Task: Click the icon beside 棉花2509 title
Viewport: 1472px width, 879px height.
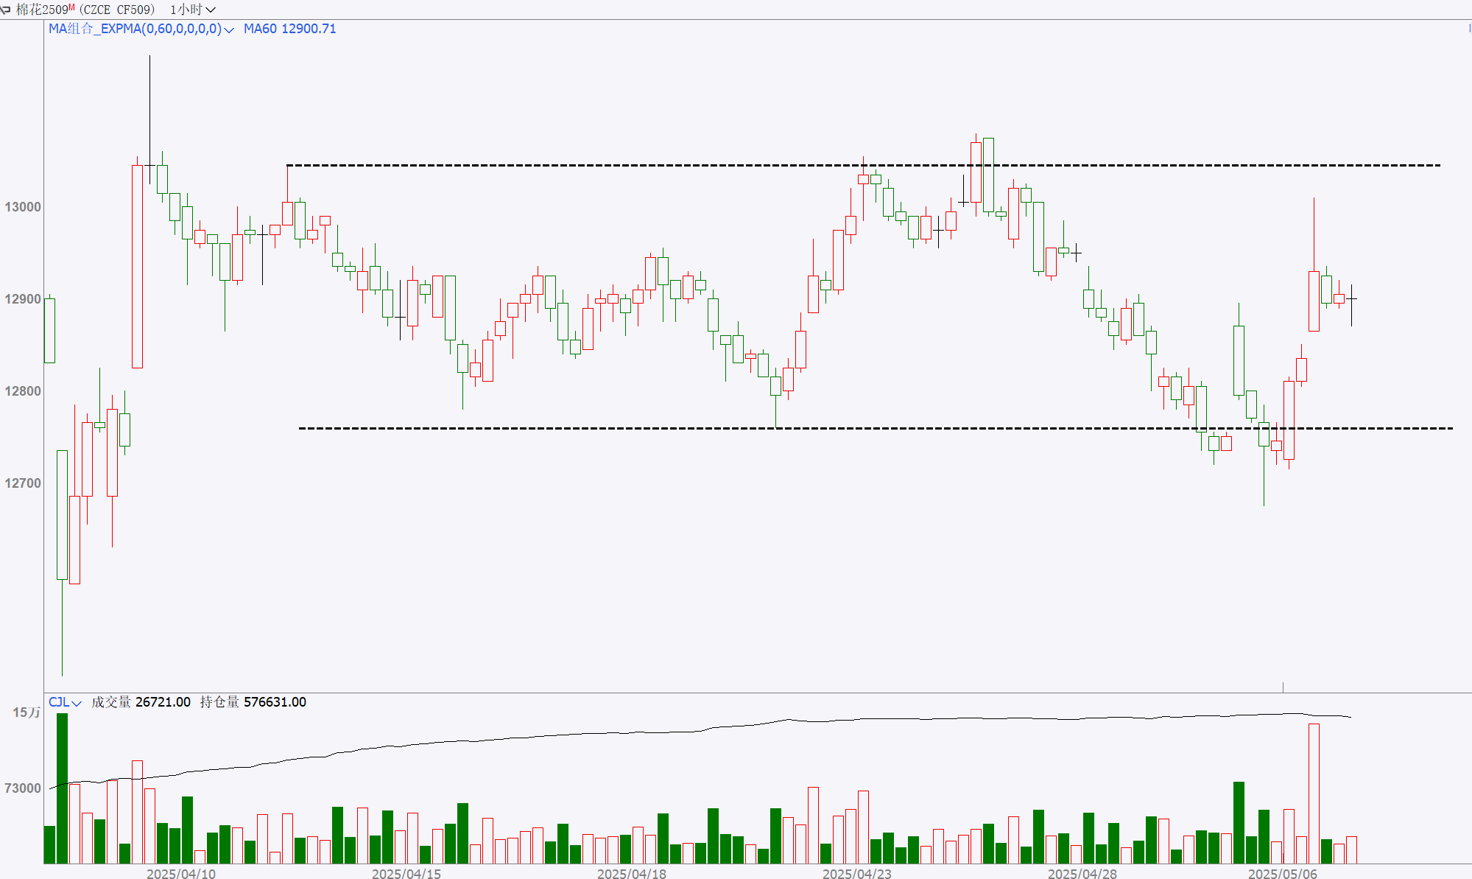Action: pos(6,10)
